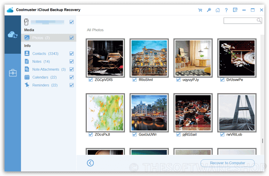Click the All Photos heading
269x176 pixels.
95,30
